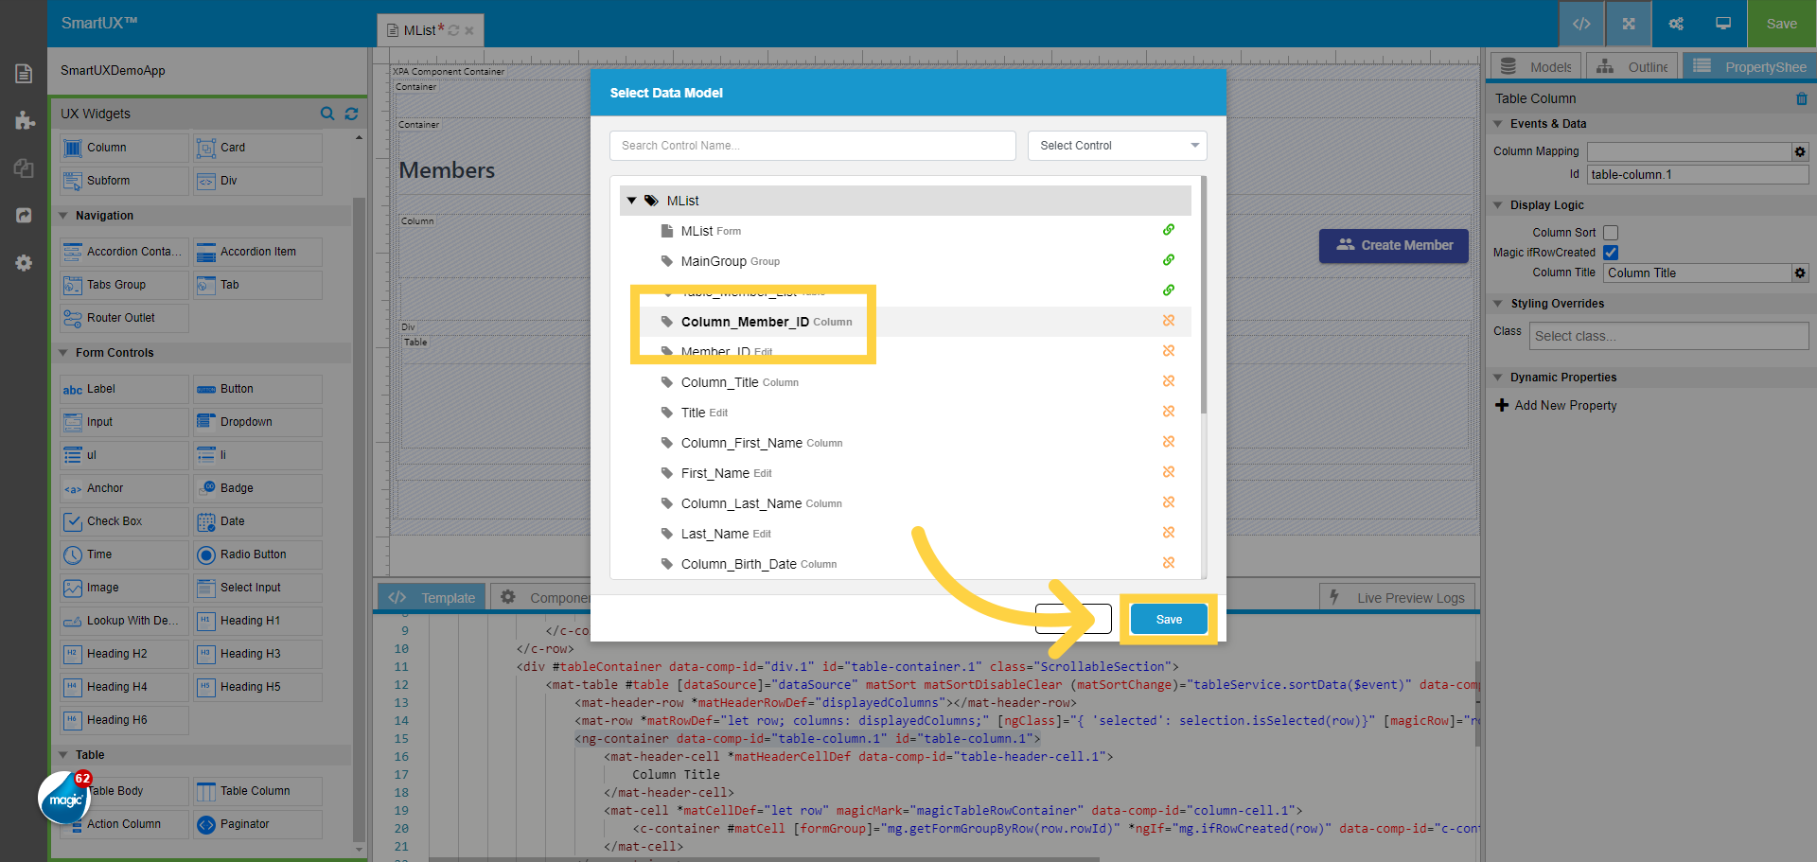Open the document icon at top of left sidebar

pyautogui.click(x=23, y=73)
